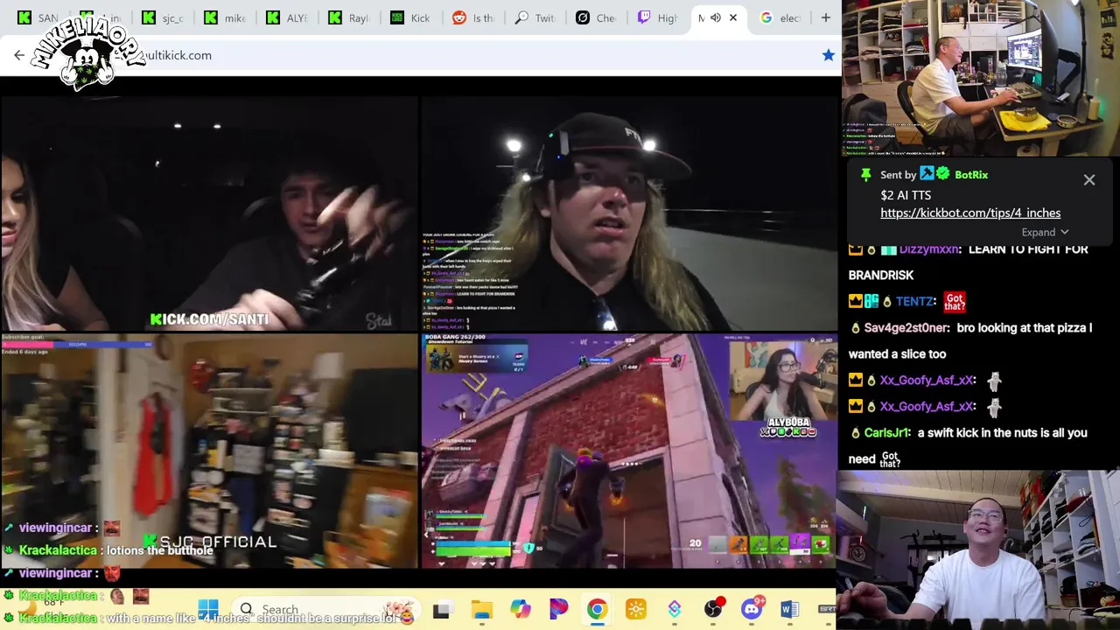Screen dimensions: 1120x630
Task: Open TENTZ's profile in chat
Action: (x=914, y=301)
